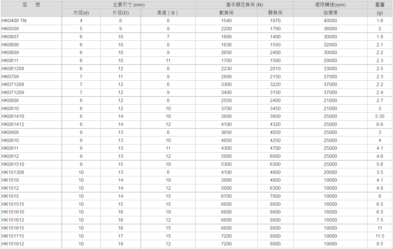Select model HK0509 in the table
This screenshot has width=393, height=249.
[x=10, y=29]
